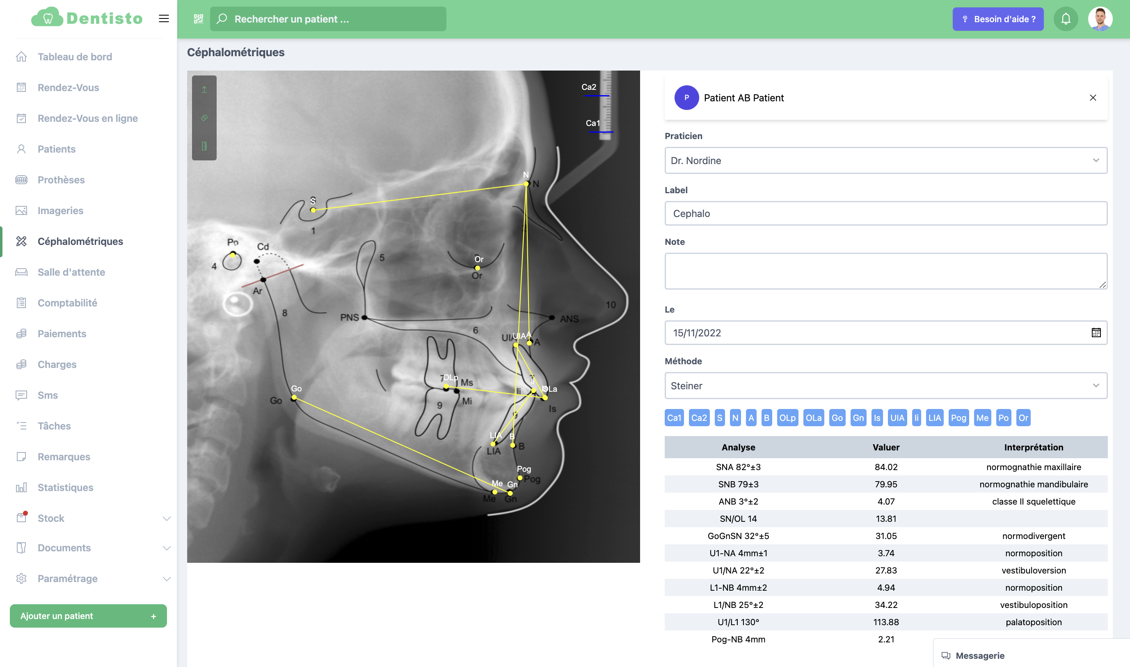Click the Gn landmark point on radiograph
The width and height of the screenshot is (1130, 667).
pos(510,493)
